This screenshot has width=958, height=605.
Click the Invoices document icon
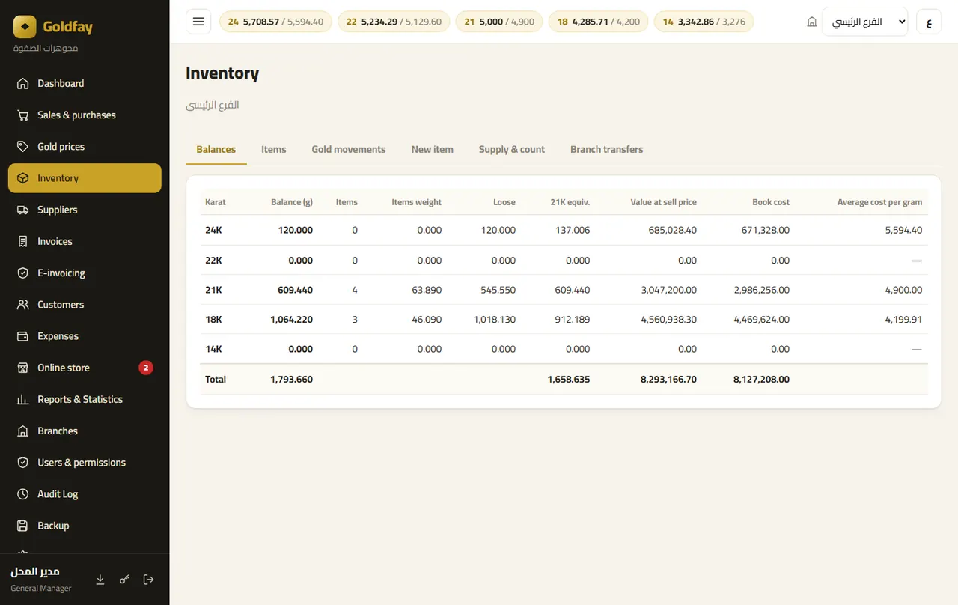click(23, 241)
